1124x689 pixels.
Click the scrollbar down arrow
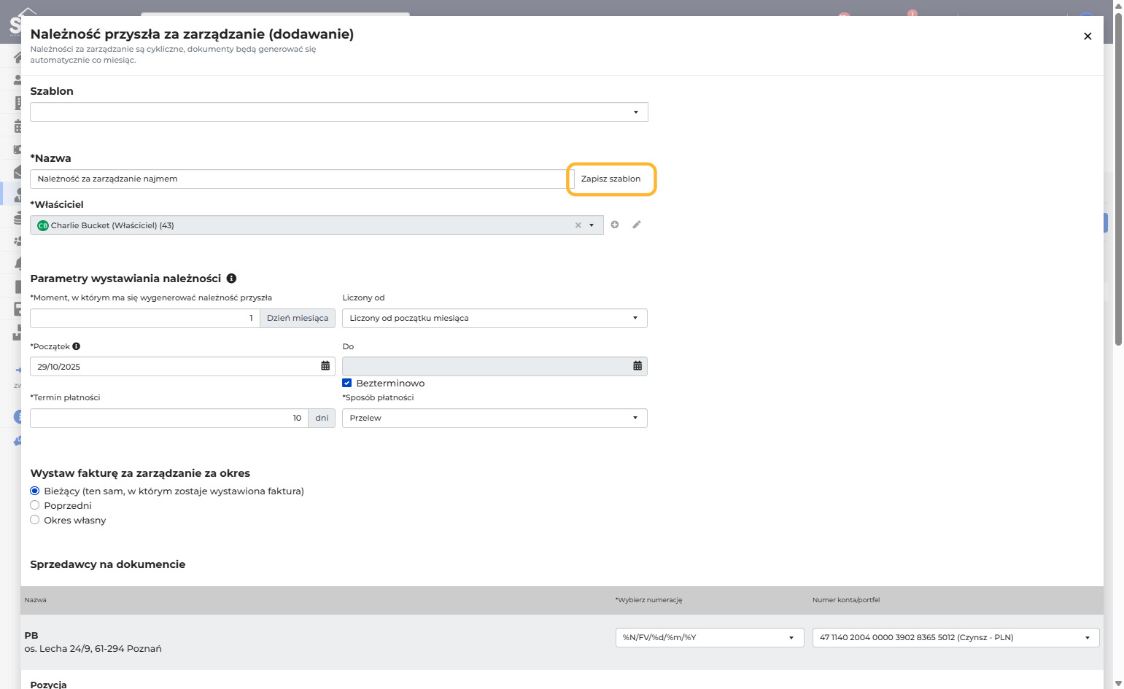point(1119,683)
